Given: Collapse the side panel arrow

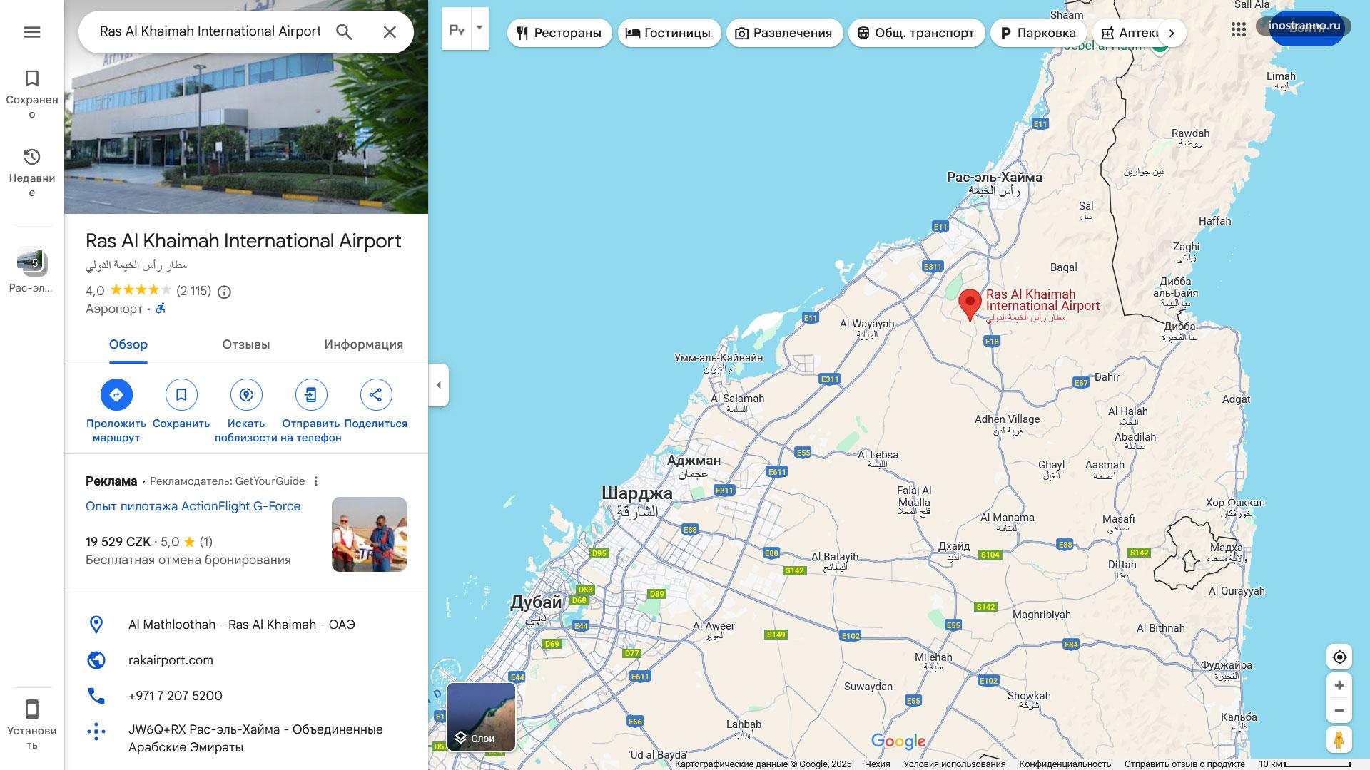Looking at the screenshot, I should pyautogui.click(x=439, y=385).
